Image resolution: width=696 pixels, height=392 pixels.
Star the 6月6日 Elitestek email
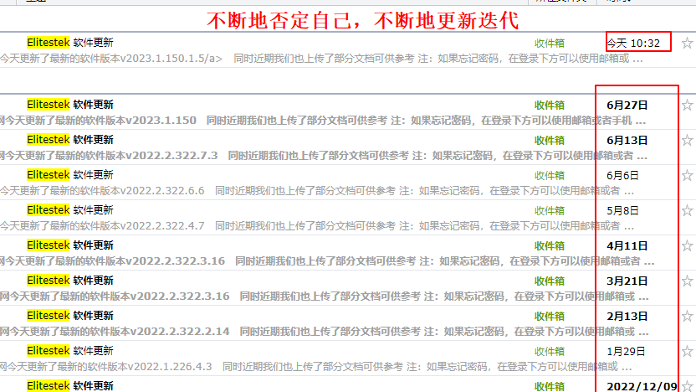[x=687, y=175]
